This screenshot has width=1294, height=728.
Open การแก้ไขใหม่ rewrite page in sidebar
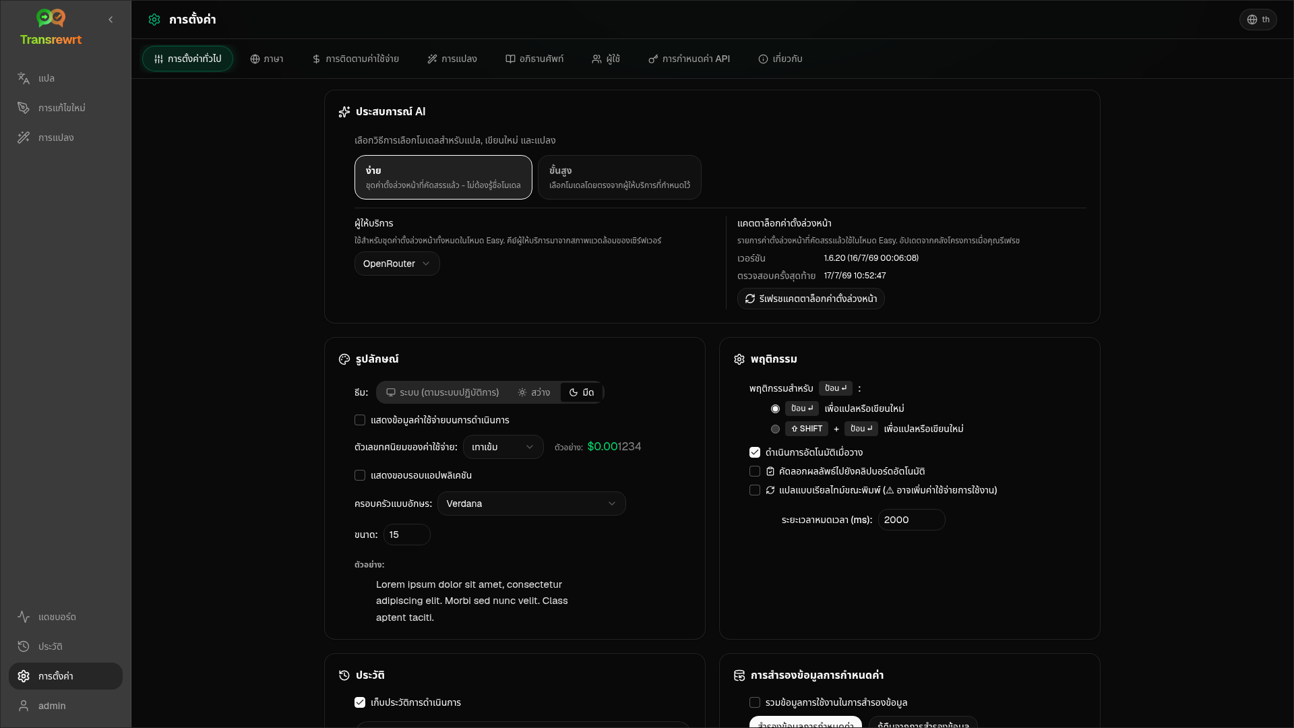65,108
